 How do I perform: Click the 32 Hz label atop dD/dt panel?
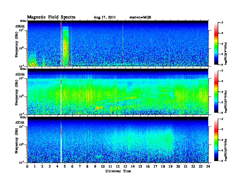pyautogui.click(x=23, y=69)
